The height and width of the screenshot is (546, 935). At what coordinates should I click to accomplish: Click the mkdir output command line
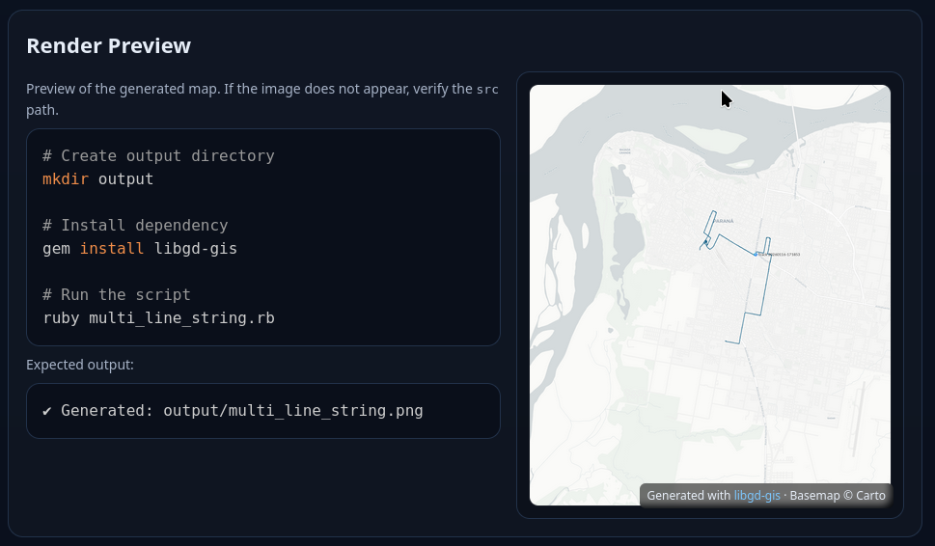97,179
